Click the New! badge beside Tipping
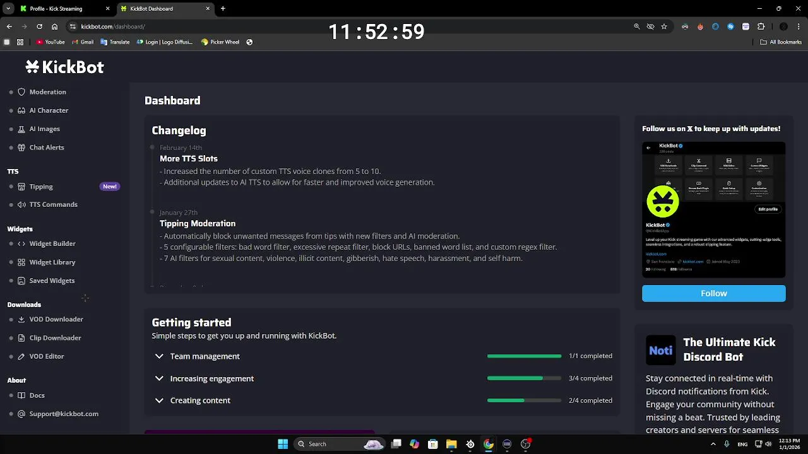Screen dimensions: 808x454 pyautogui.click(x=110, y=187)
